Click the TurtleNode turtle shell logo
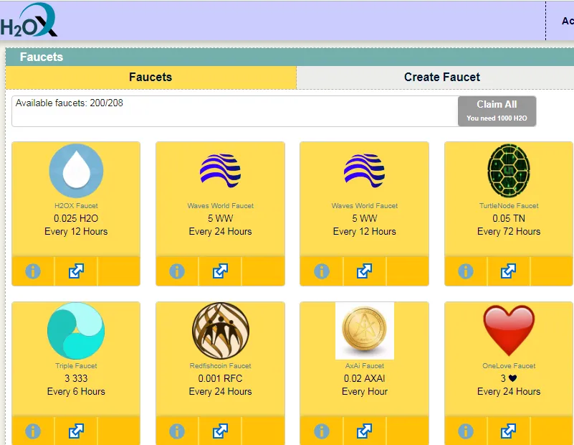Viewport: 574px width, 445px height. click(509, 171)
